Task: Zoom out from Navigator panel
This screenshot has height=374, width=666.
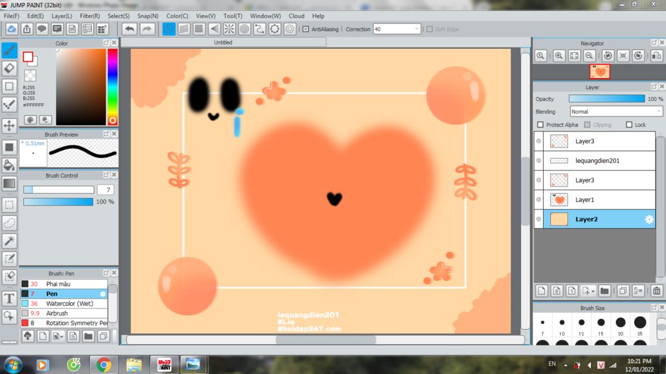Action: coord(589,56)
